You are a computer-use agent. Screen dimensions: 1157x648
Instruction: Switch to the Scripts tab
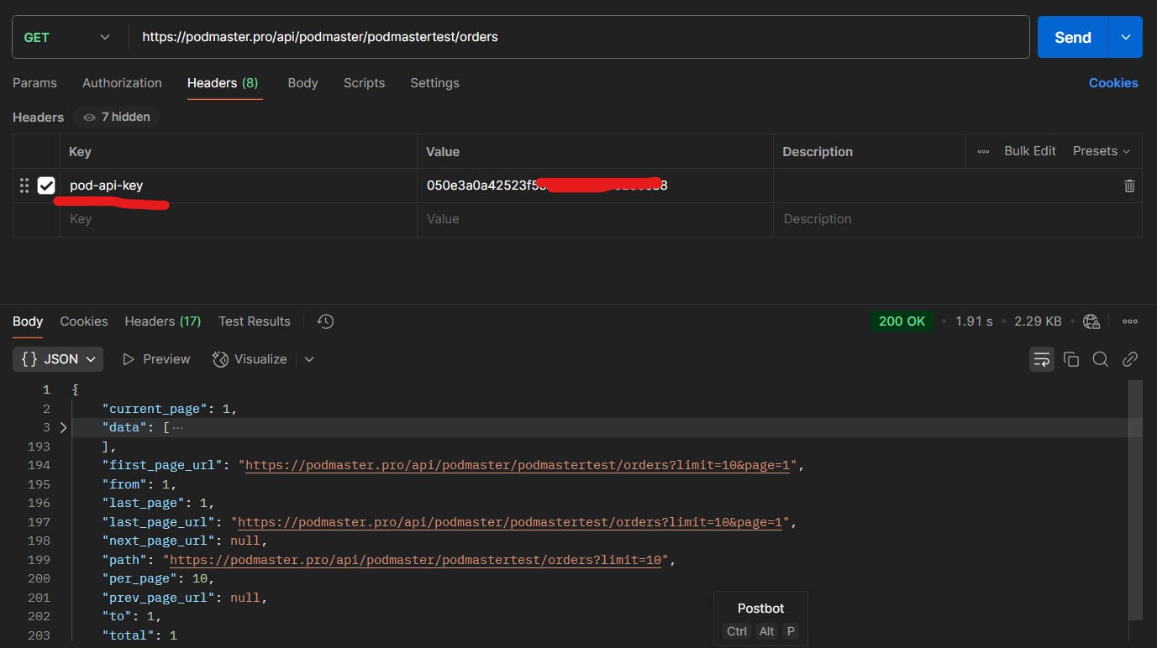pyautogui.click(x=364, y=83)
